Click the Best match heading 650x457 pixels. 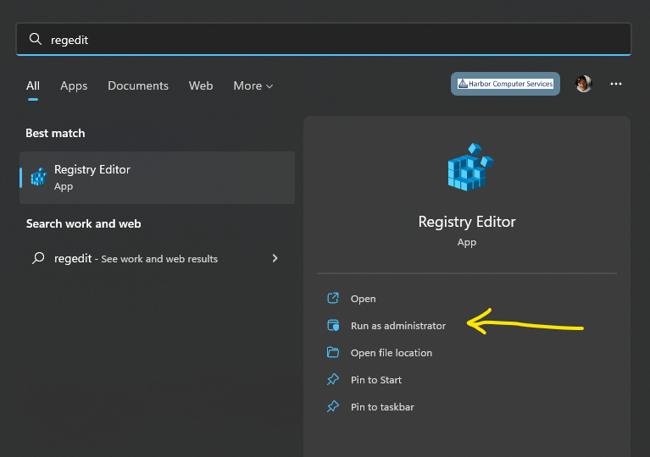[55, 134]
